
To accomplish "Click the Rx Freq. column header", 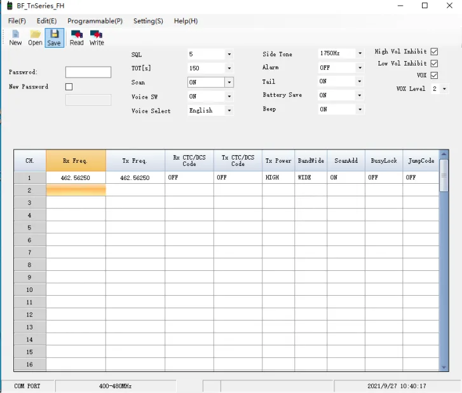I will 76,161.
